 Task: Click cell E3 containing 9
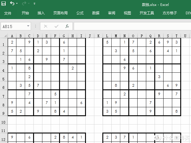coord(47,60)
